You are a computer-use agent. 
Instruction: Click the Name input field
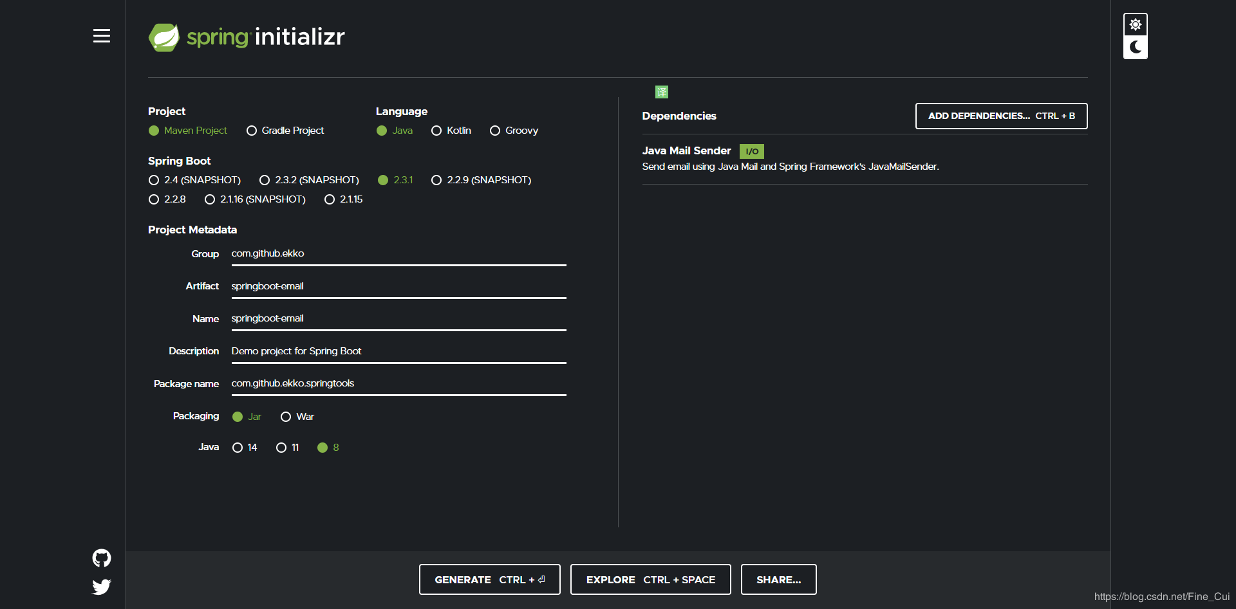[399, 319]
